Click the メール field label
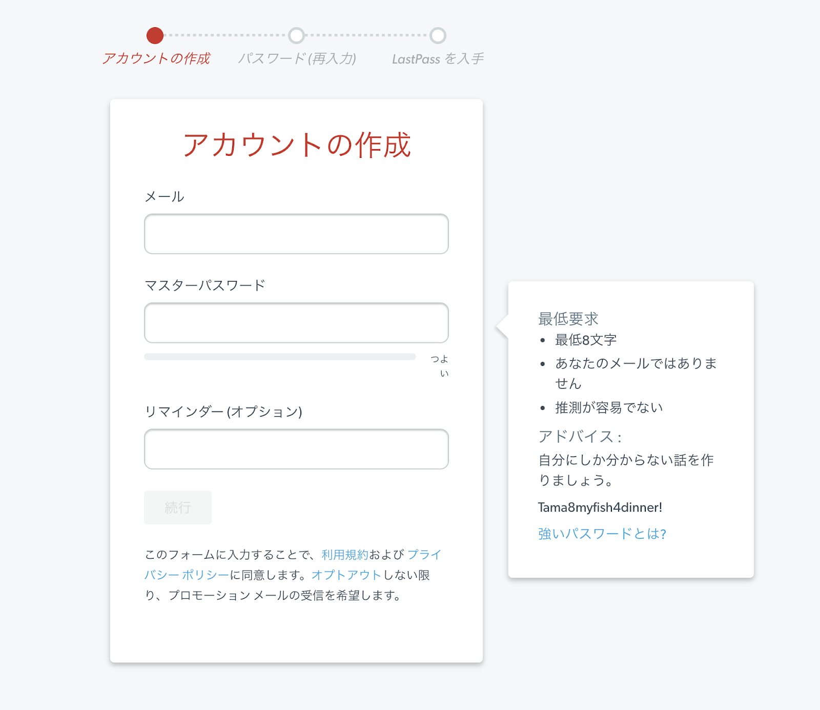The image size is (820, 710). (x=165, y=197)
